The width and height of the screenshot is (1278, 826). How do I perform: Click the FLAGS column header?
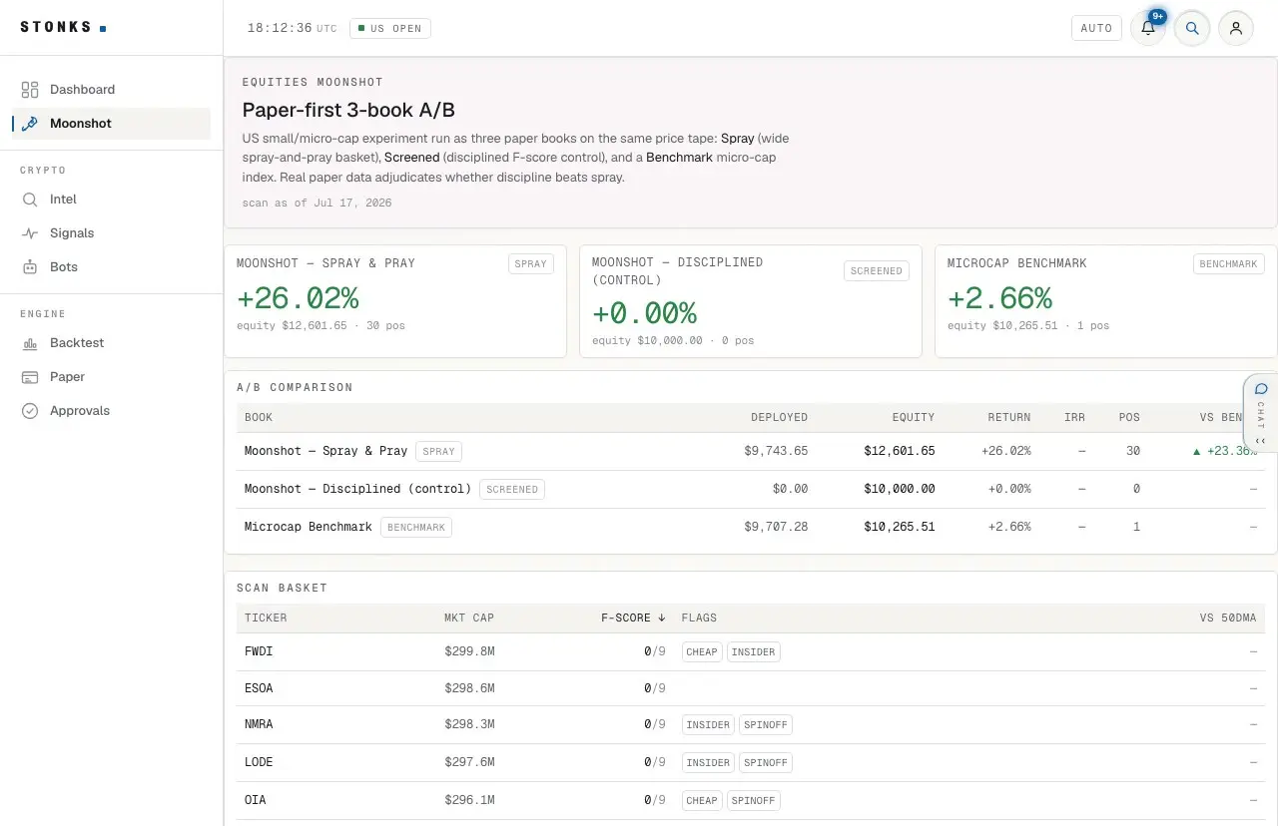(699, 618)
